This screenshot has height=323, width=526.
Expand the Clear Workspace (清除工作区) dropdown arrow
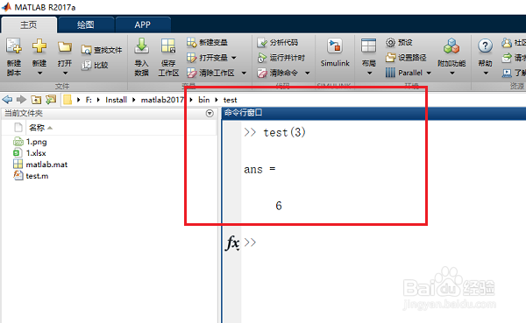(x=244, y=73)
